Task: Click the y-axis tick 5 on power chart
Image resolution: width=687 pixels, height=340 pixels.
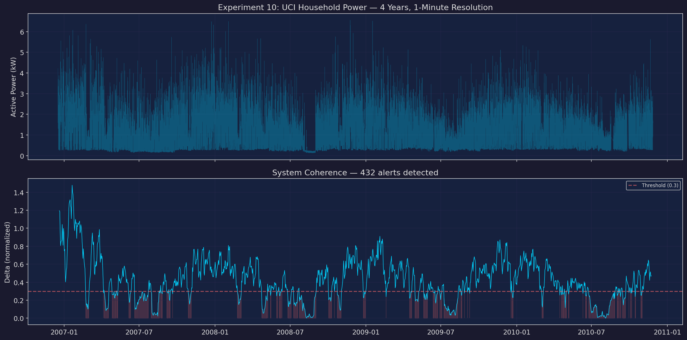Action: click(22, 53)
